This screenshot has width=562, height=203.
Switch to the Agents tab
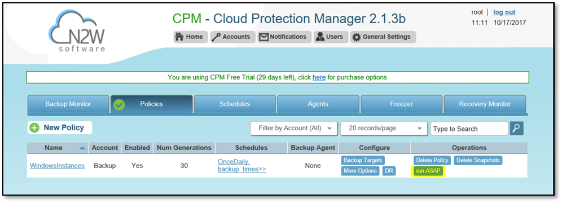(x=318, y=104)
